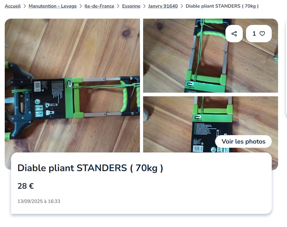Open the Accueil breadcrumb link
The image size is (287, 227).
tap(13, 6)
